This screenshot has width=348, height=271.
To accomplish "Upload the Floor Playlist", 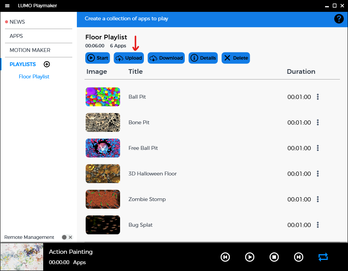I will (129, 58).
